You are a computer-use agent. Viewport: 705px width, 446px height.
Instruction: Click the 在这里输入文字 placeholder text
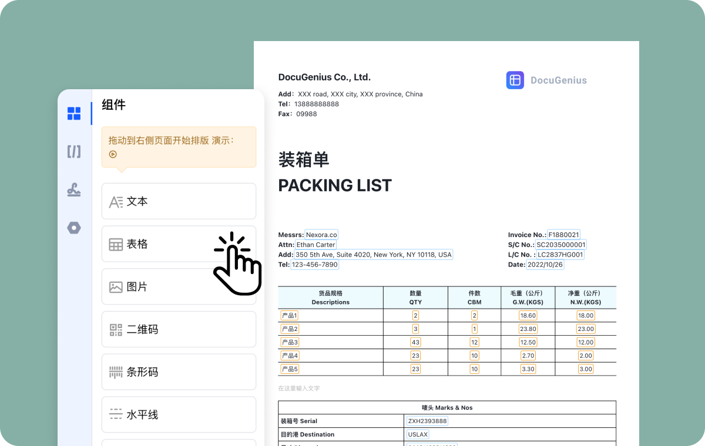299,388
